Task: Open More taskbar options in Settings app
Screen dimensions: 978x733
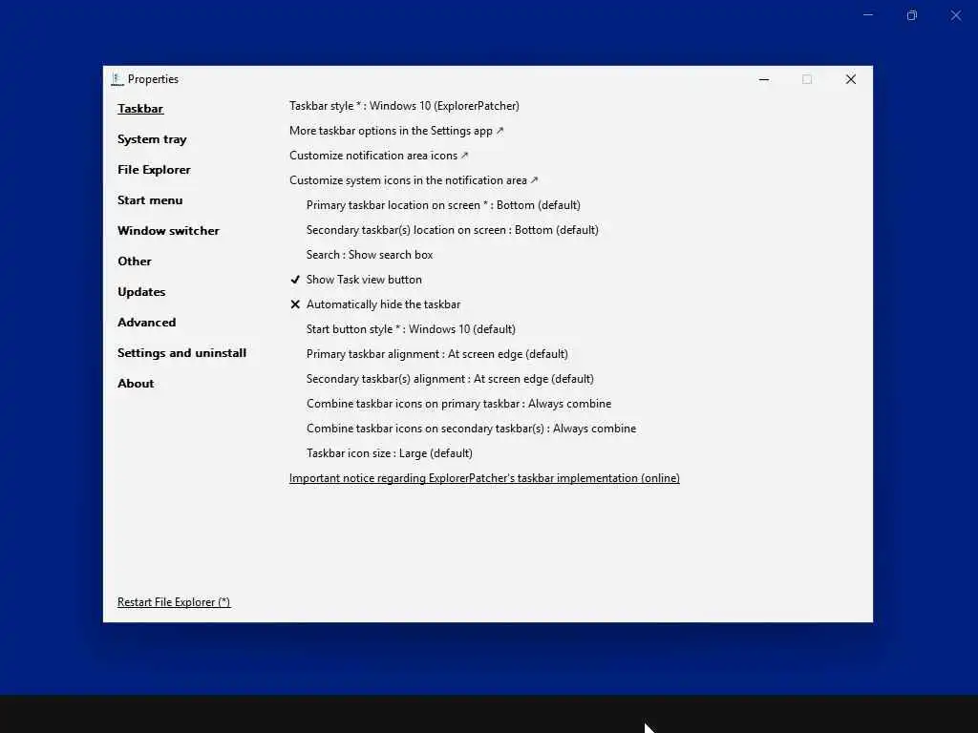Action: pos(396,131)
